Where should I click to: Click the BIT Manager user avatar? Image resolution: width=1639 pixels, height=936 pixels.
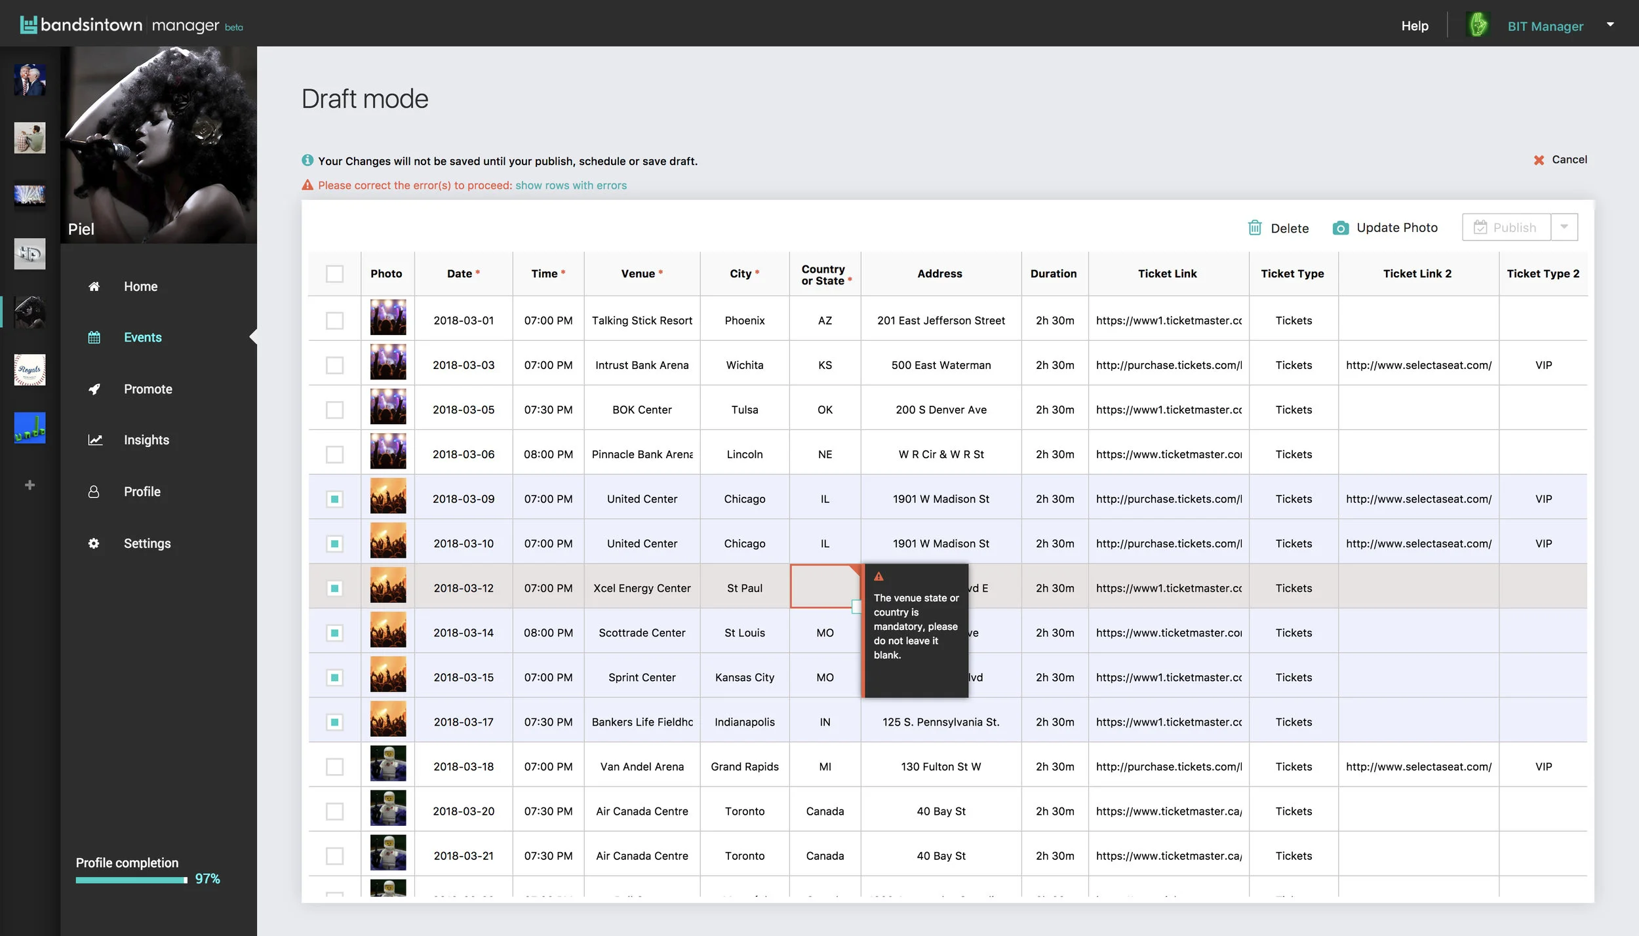pos(1478,25)
